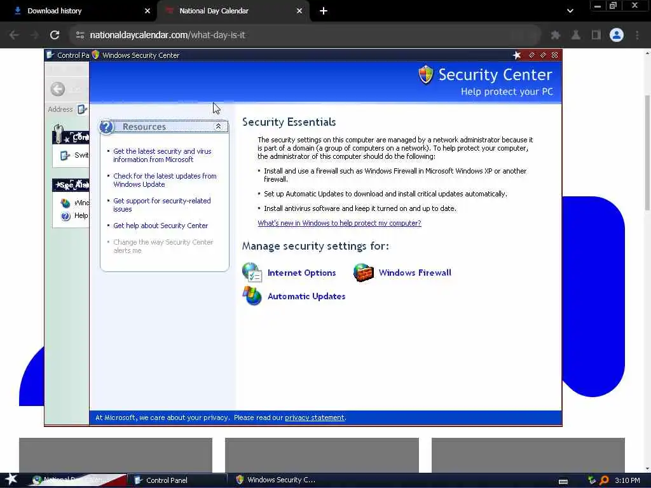651x488 pixels.
Task: Click the 3:10 PM taskbar clock
Action: coord(627,480)
